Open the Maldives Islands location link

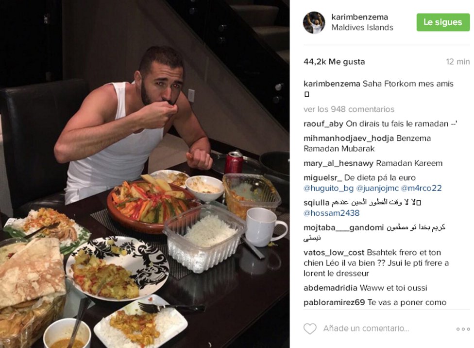[362, 28]
